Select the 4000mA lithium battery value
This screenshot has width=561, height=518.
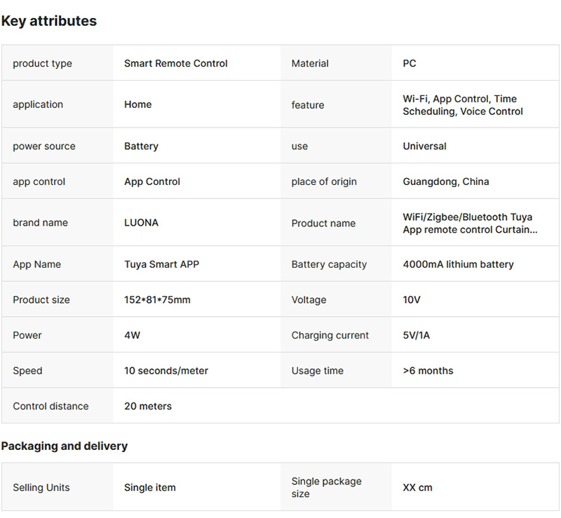459,264
